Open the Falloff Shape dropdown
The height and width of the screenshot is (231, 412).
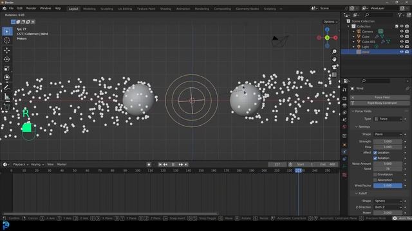tap(388, 201)
